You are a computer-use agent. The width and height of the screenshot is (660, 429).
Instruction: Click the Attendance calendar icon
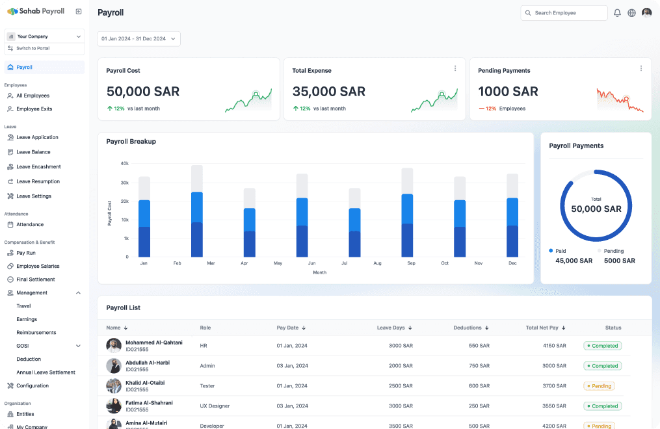coord(10,225)
